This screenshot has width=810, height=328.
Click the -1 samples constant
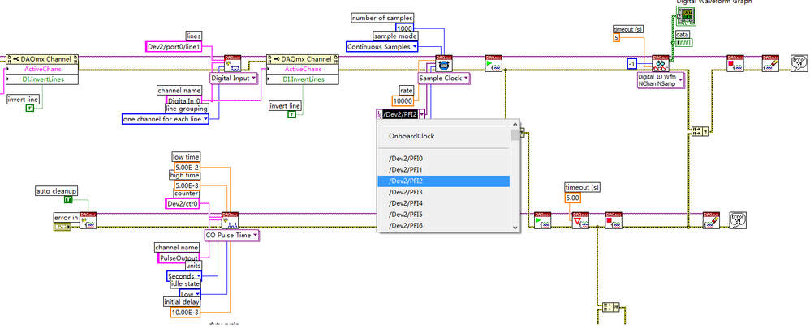631,63
